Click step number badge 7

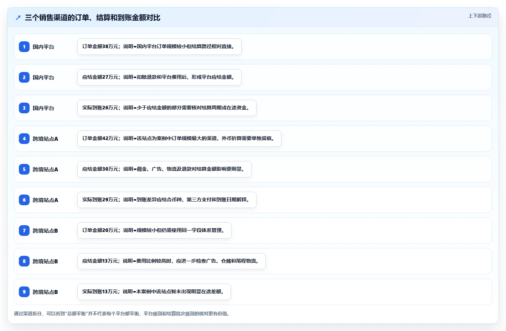(24, 231)
